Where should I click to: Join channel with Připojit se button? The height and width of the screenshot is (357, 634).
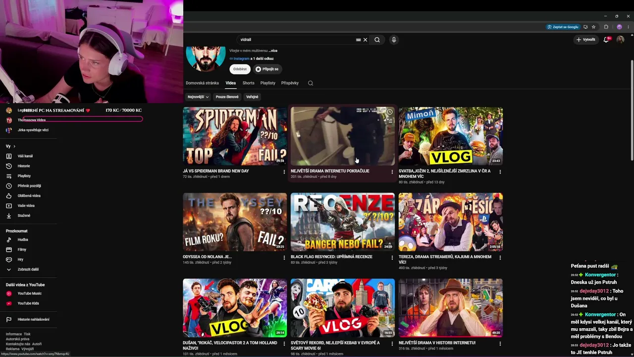click(x=267, y=69)
